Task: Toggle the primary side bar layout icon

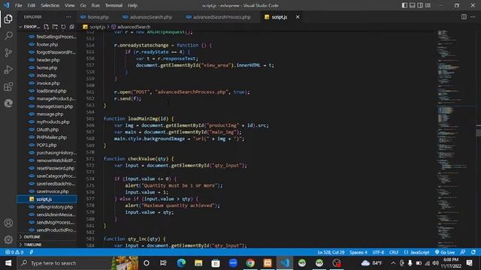Action: click(x=404, y=5)
